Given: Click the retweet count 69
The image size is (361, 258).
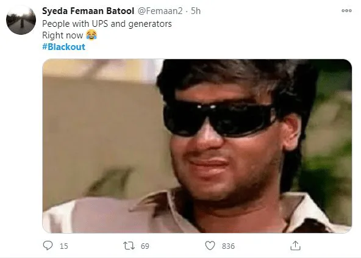Looking at the screenshot, I should (145, 246).
